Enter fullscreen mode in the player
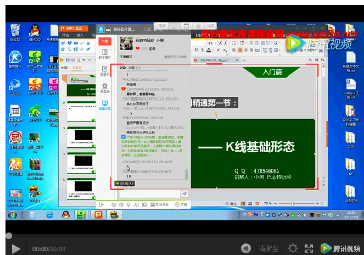Image resolution: width=364 pixels, height=255 pixels. click(x=309, y=248)
